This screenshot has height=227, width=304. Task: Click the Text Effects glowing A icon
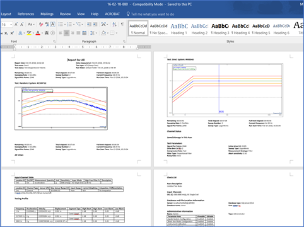(x=20, y=33)
